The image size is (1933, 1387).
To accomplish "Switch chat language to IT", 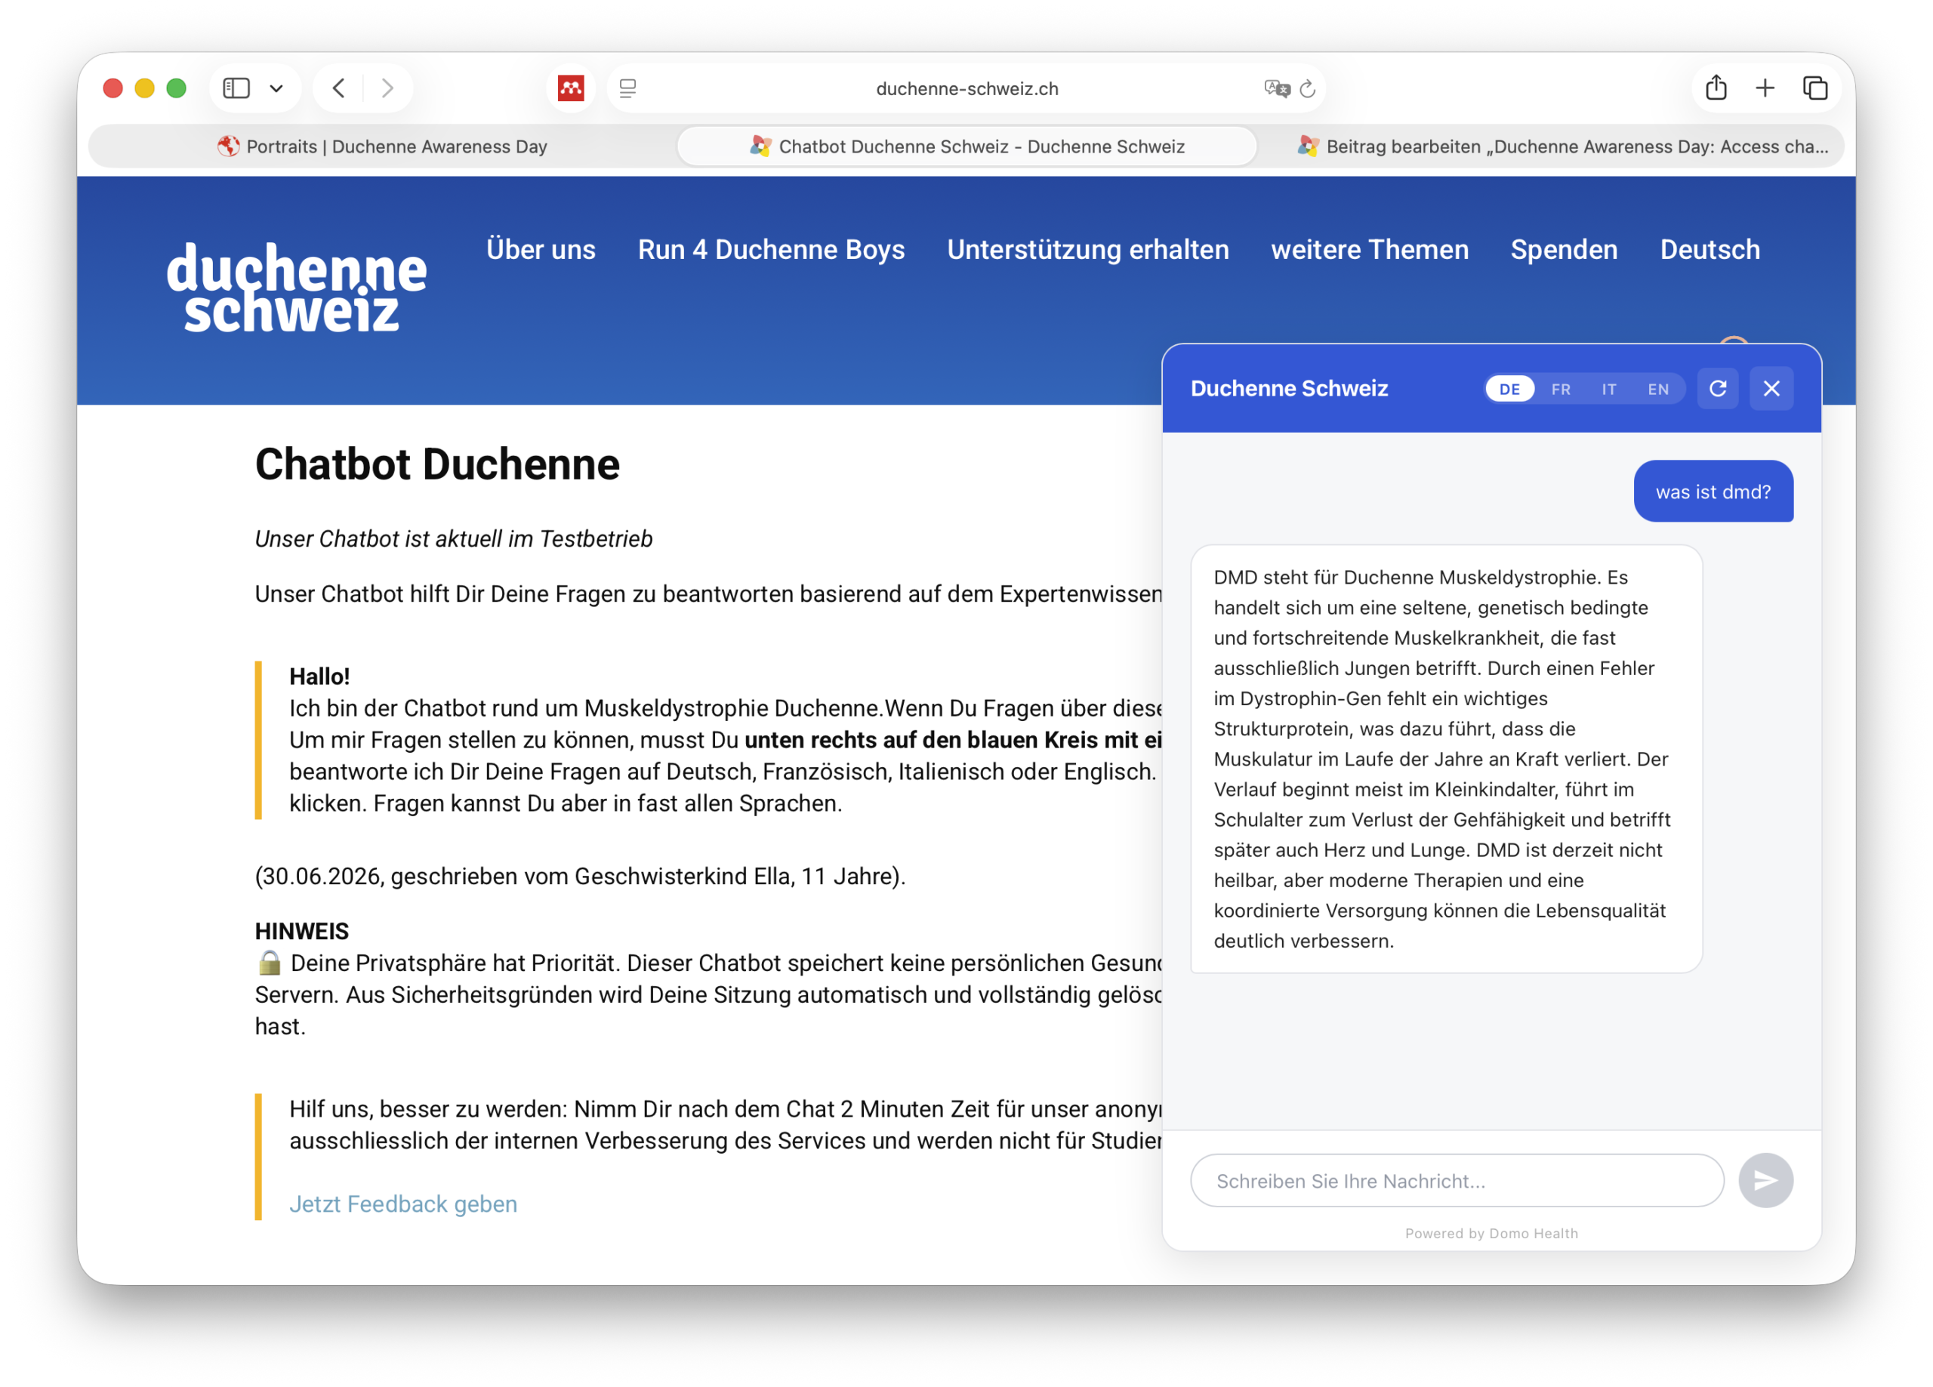I will click(x=1608, y=389).
